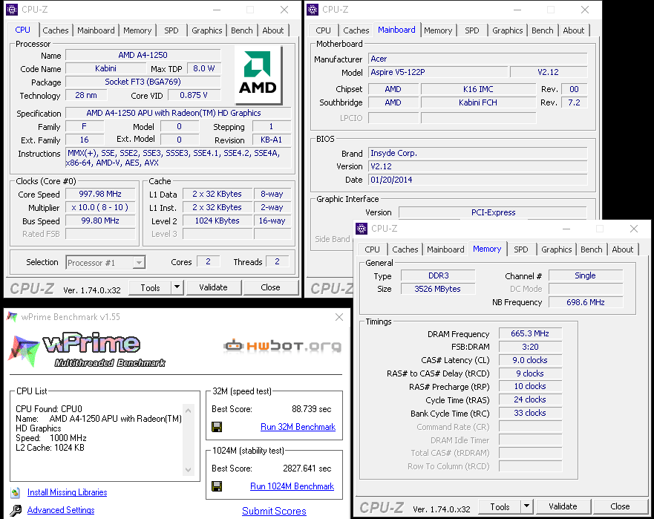
Task: Open the Tools dropdown arrow in the Memory window
Action: 526,506
